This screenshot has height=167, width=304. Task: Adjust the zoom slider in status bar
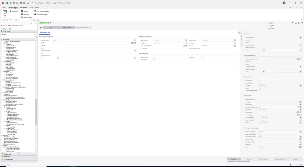click(x=291, y=165)
